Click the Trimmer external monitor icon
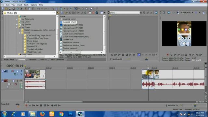This screenshot has width=208, height=117. click(x=156, y=13)
